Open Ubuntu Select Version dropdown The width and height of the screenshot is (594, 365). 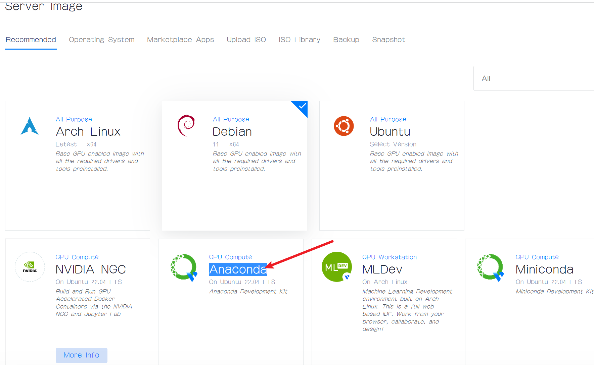pyautogui.click(x=393, y=144)
